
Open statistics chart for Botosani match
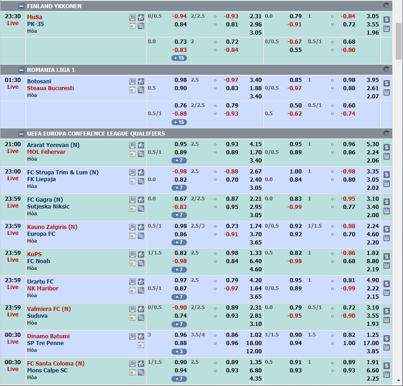coord(386,92)
